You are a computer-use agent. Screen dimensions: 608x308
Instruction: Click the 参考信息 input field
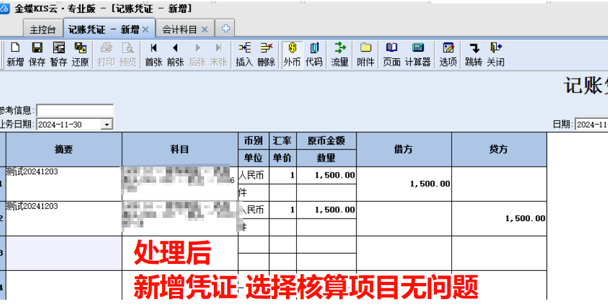pyautogui.click(x=75, y=111)
